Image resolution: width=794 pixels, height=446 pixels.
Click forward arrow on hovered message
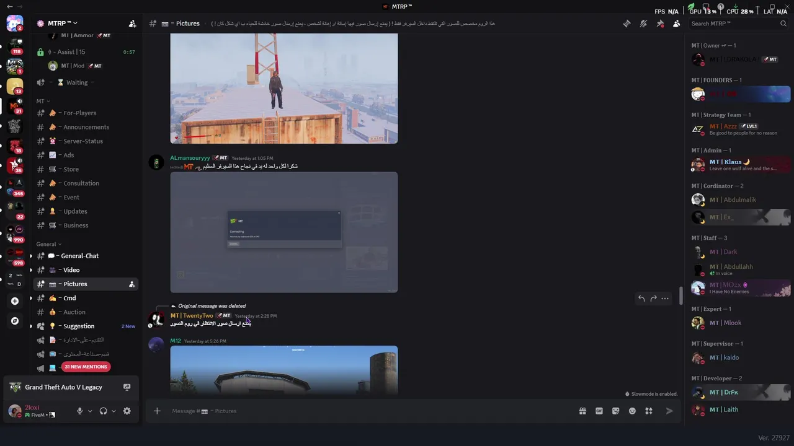tap(653, 299)
